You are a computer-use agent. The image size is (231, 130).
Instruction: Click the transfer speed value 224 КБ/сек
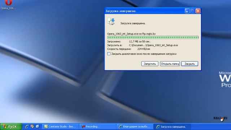144,49
